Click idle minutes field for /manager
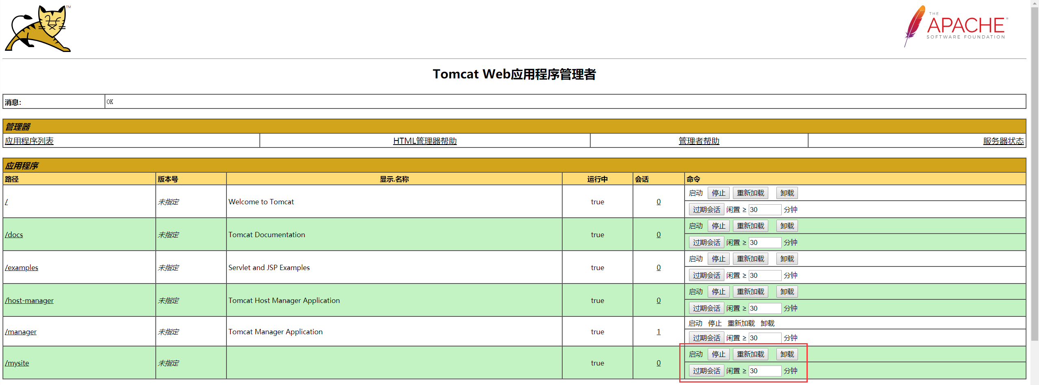 pos(765,338)
